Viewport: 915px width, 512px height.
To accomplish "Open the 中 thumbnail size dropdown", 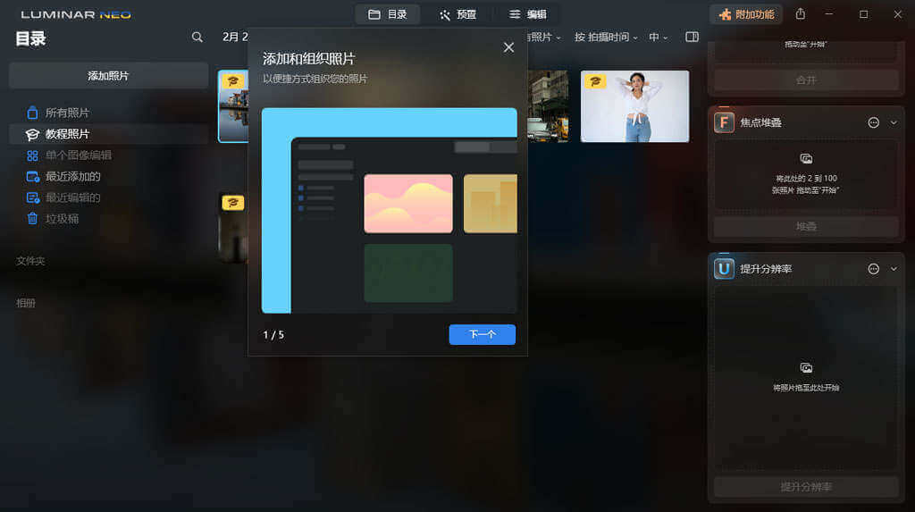I will [659, 38].
